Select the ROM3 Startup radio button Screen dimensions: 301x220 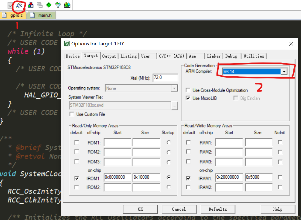pyautogui.click(x=169, y=162)
